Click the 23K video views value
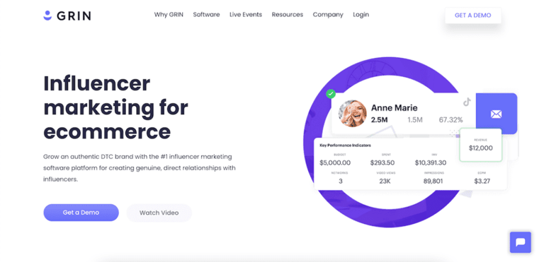The height and width of the screenshot is (262, 544). 385,181
